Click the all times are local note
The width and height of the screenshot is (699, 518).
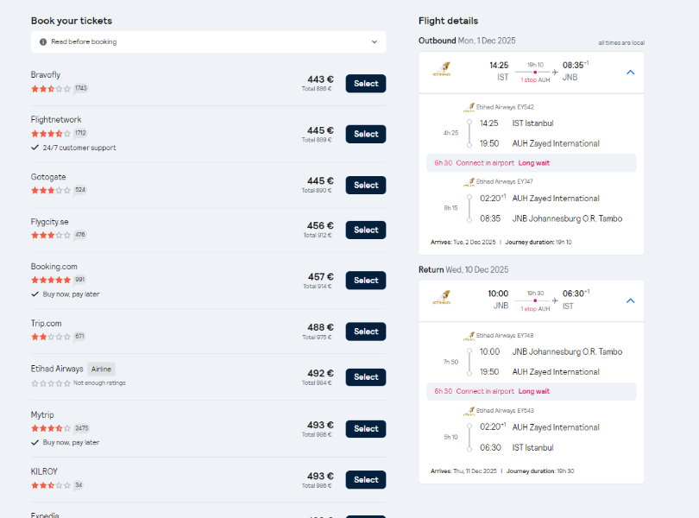621,43
